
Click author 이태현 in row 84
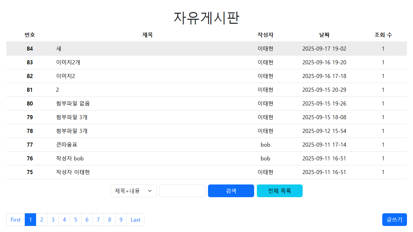coord(266,49)
